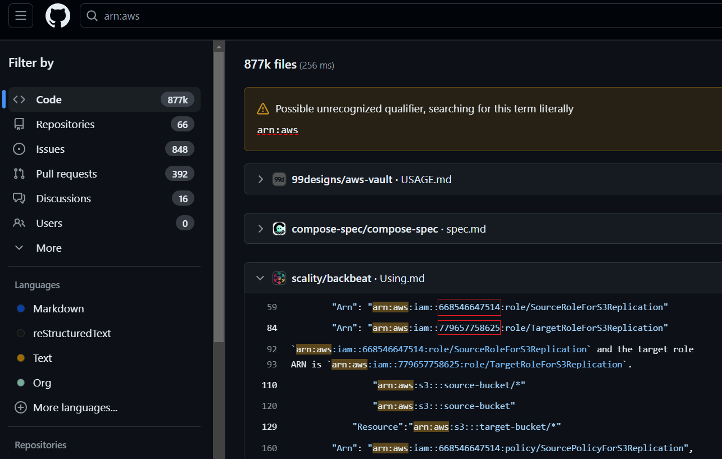This screenshot has height=459, width=722.
Task: Jump to line 160 of Using.md
Action: coord(270,448)
